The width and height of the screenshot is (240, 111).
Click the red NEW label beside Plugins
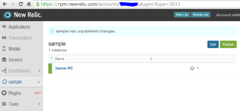click(x=38, y=93)
